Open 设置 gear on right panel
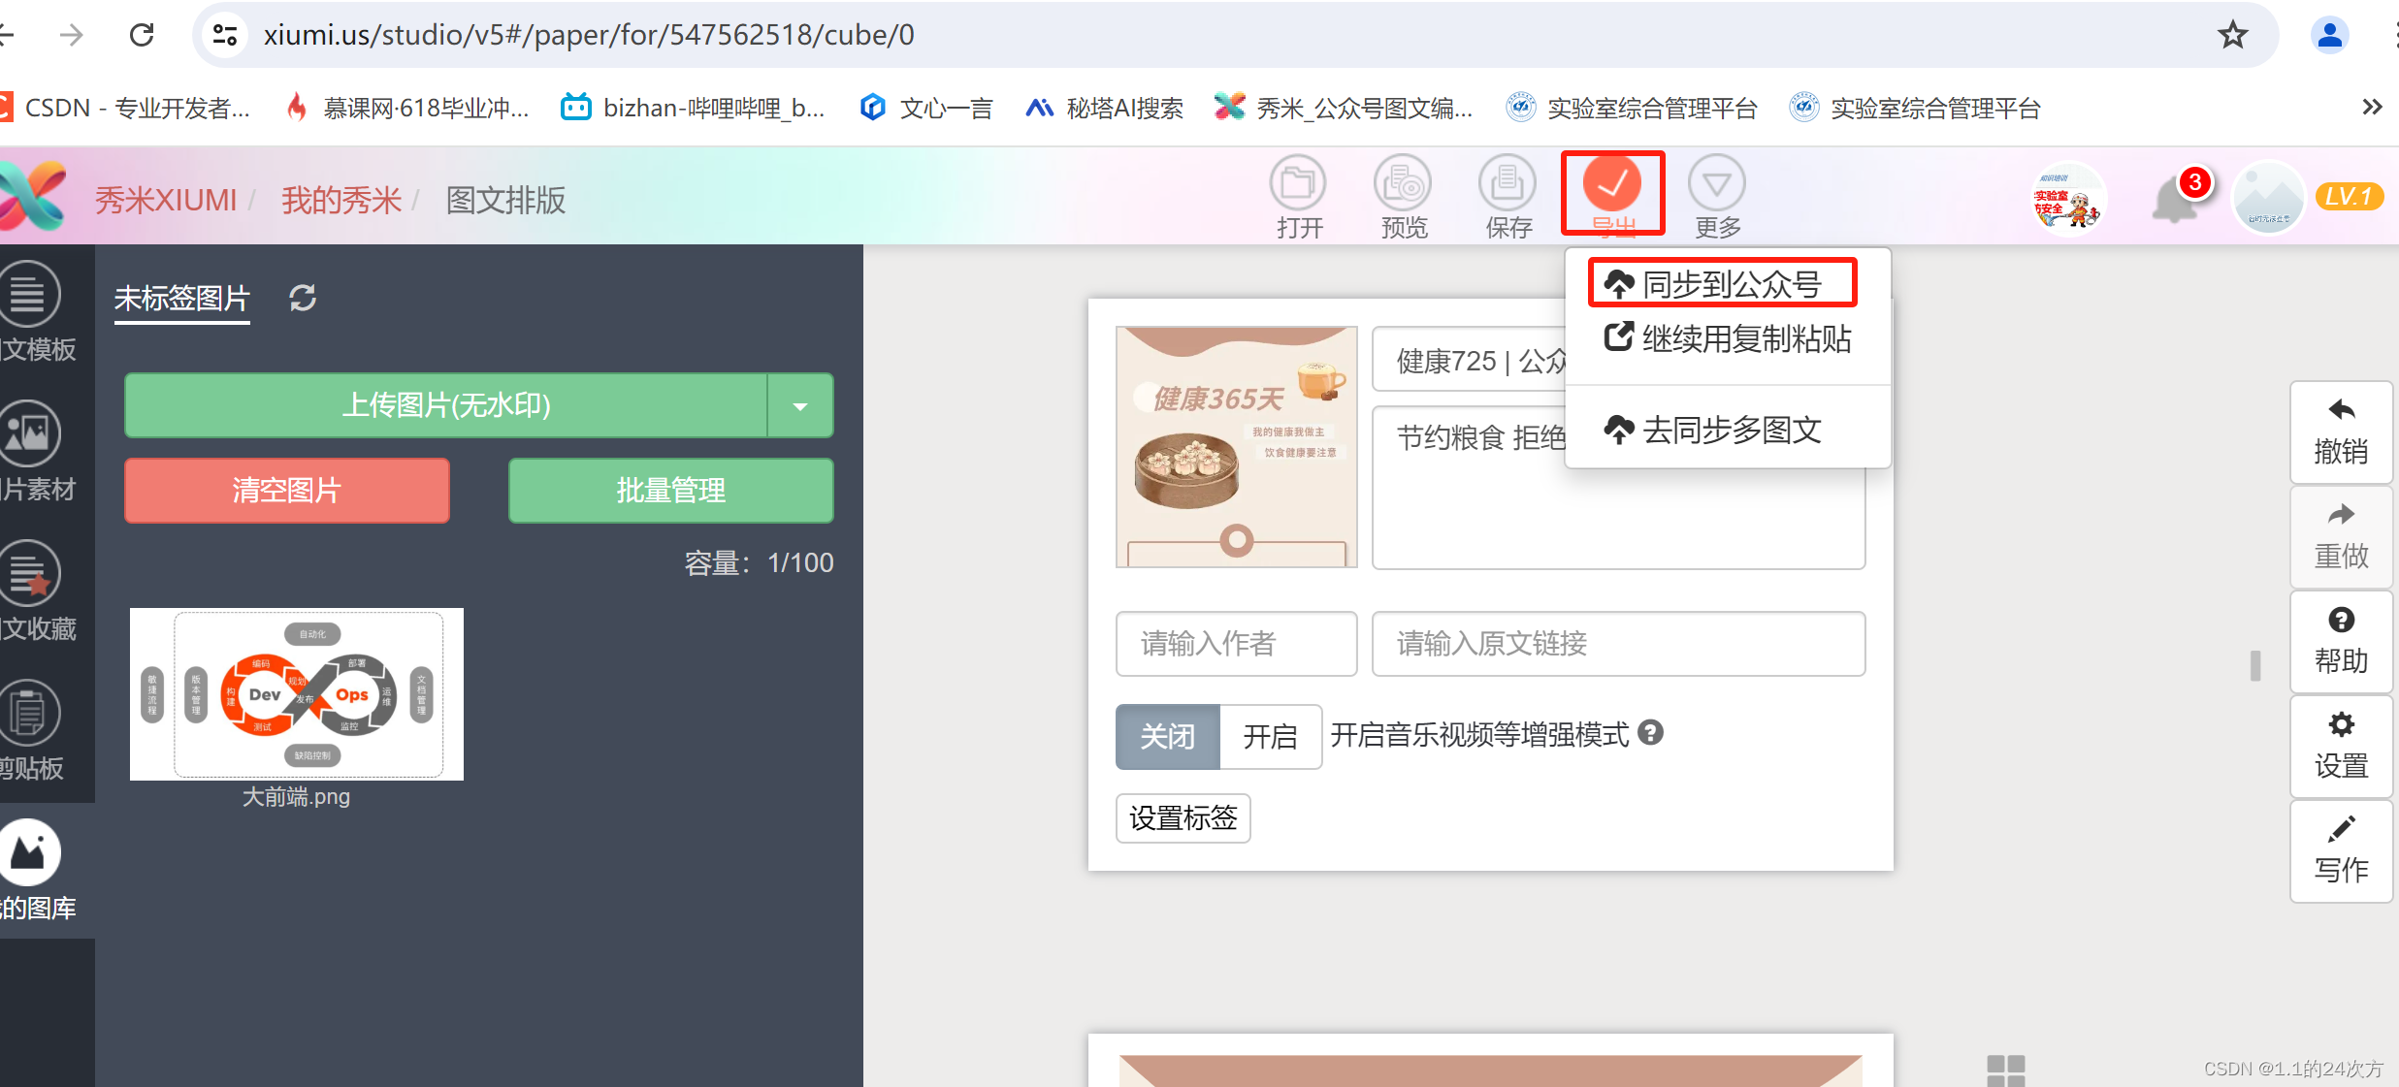2399x1087 pixels. point(2341,725)
